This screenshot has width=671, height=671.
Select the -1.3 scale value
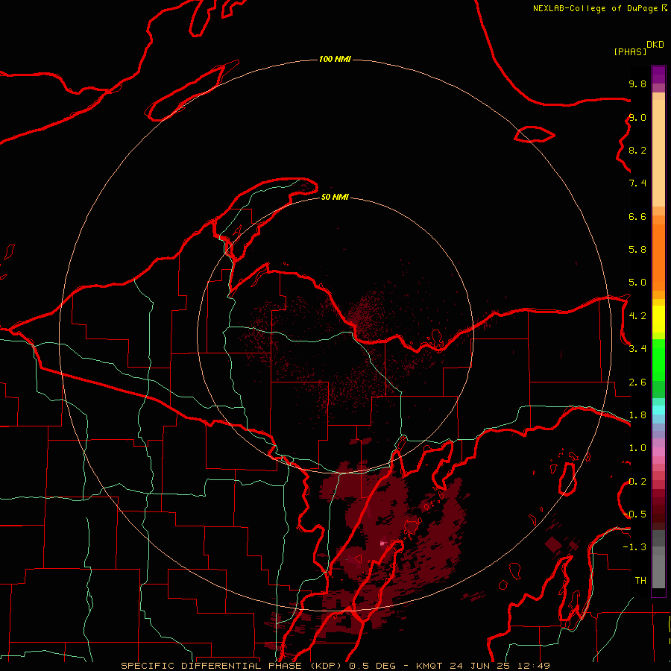[634, 547]
